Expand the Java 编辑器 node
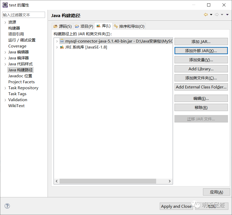Screen dimensions: 232x215 tap(5, 52)
